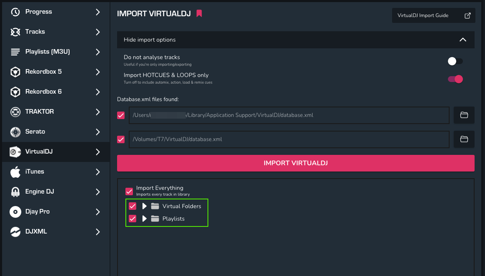Click the Djay Pro vinyl icon
The width and height of the screenshot is (485, 276).
pyautogui.click(x=15, y=212)
